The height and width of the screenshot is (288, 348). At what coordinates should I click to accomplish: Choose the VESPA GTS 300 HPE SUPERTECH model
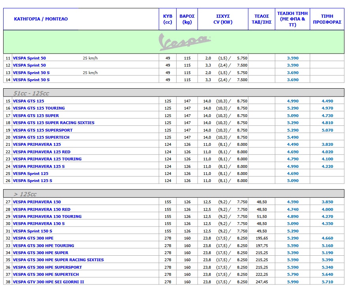pyautogui.click(x=46, y=275)
